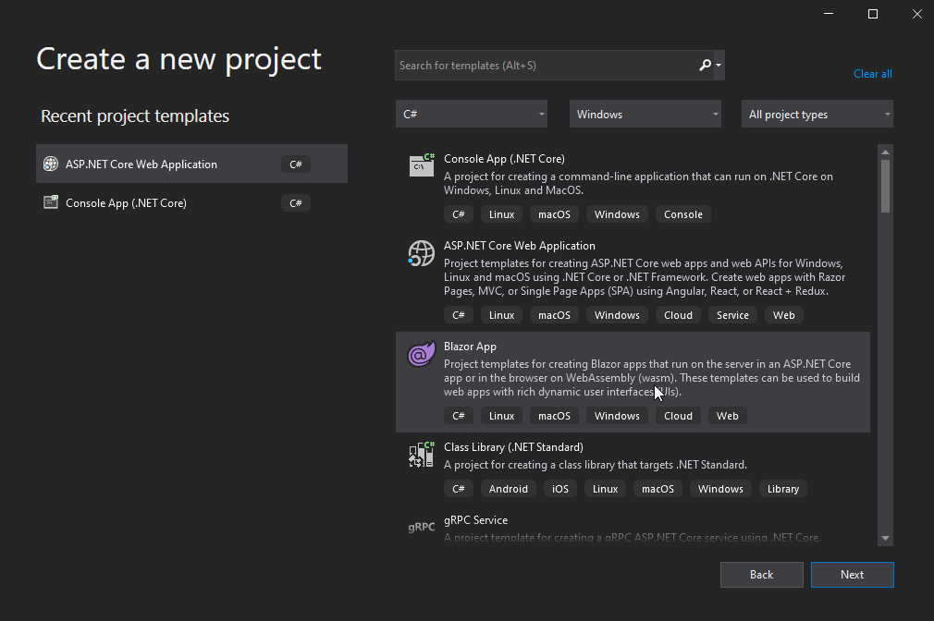Select the Console App (.NET Core) template title

(x=504, y=159)
